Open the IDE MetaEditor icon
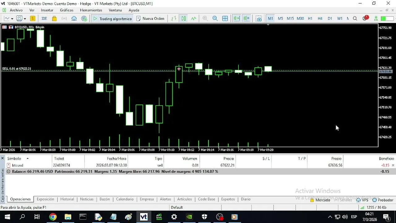The height and width of the screenshot is (223, 396). tap(44, 19)
